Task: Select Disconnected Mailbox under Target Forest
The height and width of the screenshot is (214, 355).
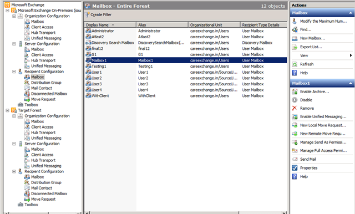Action: pyautogui.click(x=49, y=193)
